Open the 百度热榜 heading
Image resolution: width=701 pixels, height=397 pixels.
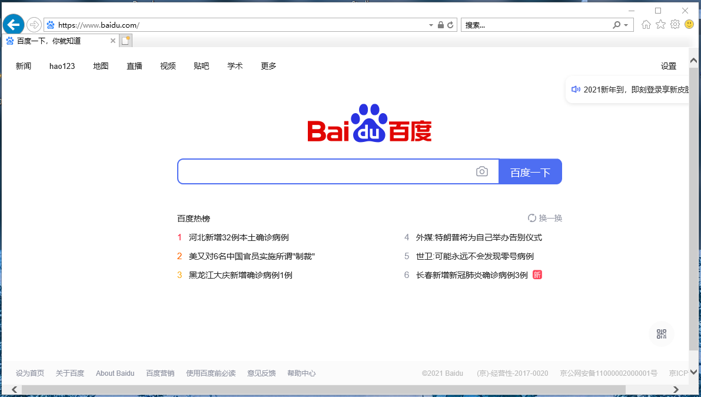click(194, 219)
